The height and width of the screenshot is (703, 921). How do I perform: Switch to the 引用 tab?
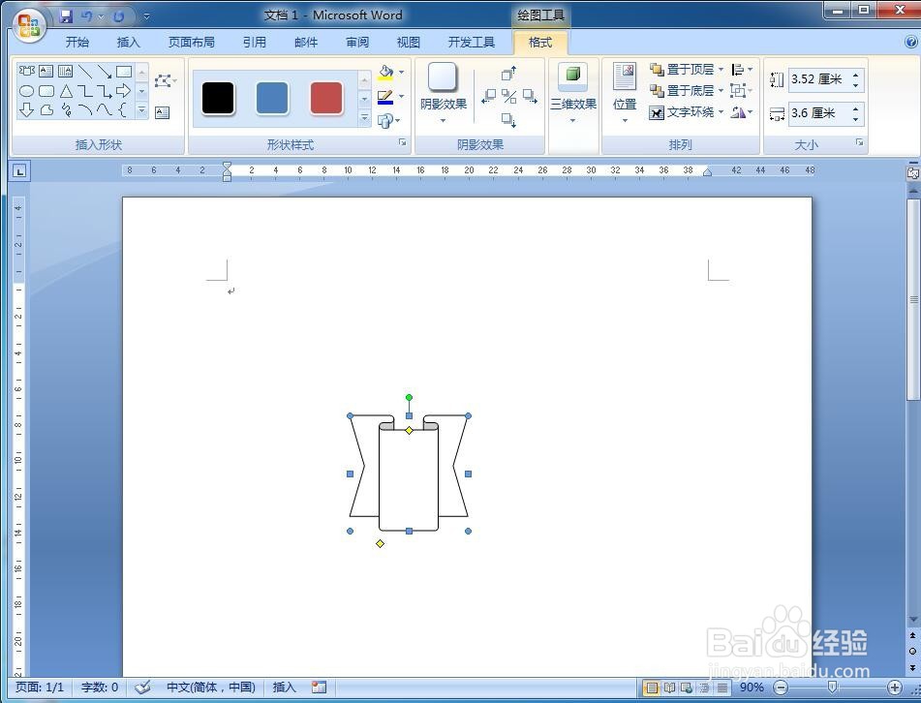(255, 43)
